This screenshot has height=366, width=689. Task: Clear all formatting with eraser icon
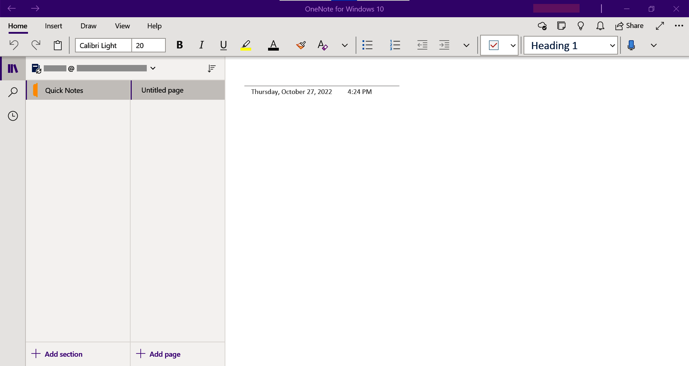(322, 45)
